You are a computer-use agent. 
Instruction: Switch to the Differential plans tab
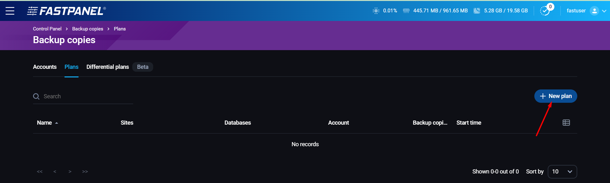[x=107, y=67]
